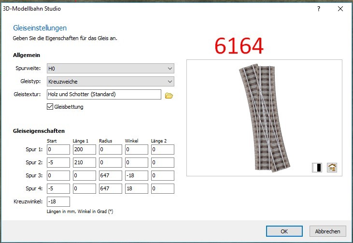Click Spur 2 Start field showing -5

click(58, 163)
